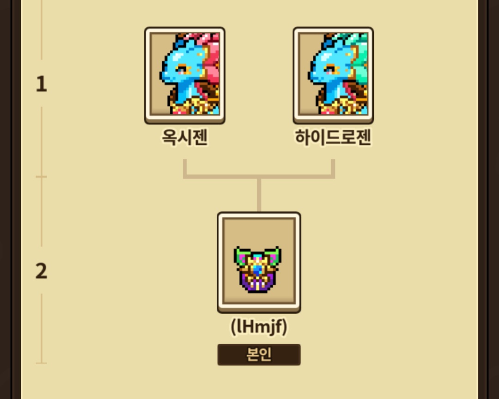Click the 하이드로젠 name label
Screen dimensions: 499x399
tap(333, 137)
